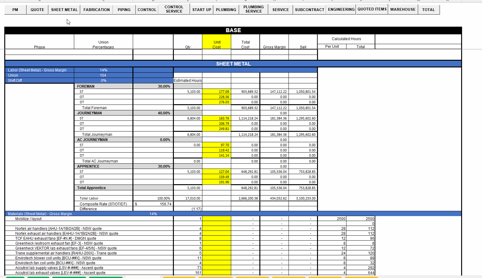Select the QUOTED ITEMS button

click(372, 9)
